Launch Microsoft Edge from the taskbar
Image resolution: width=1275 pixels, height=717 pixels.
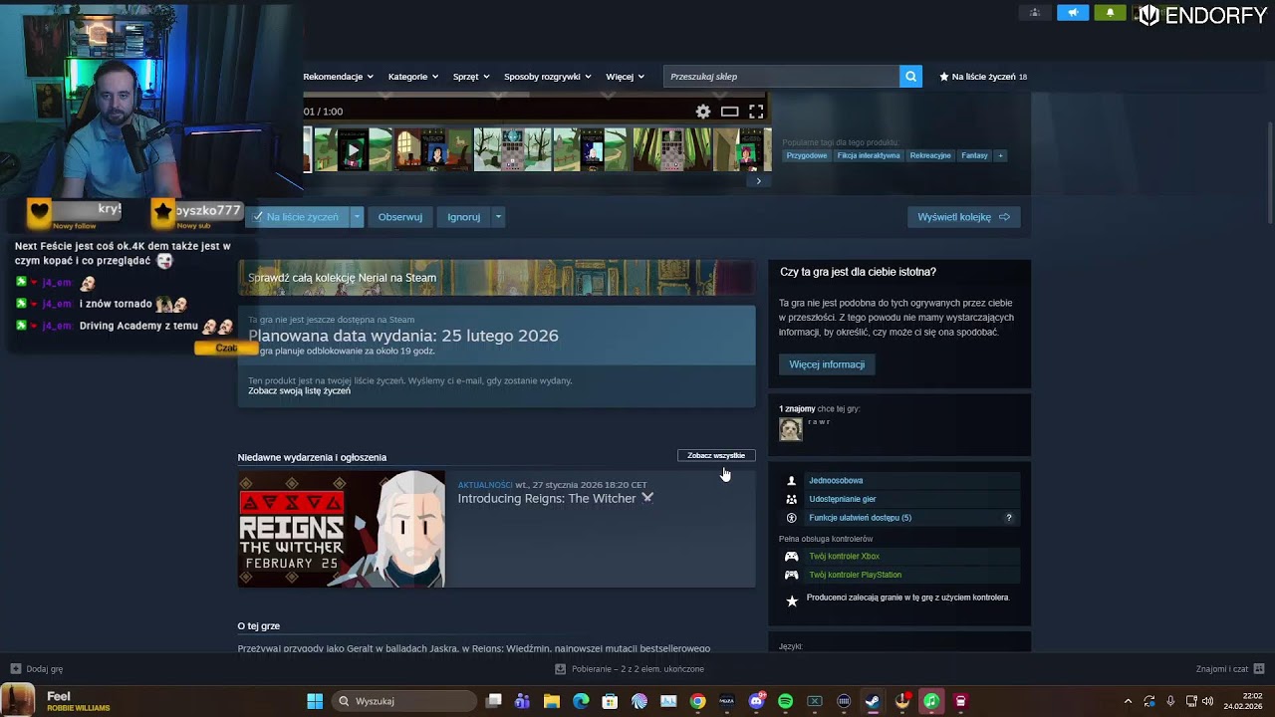tap(581, 701)
